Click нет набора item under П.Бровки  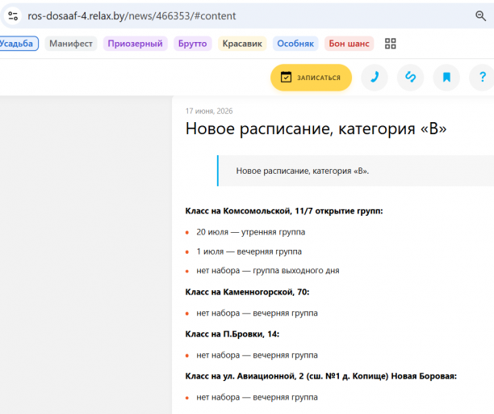pos(257,355)
